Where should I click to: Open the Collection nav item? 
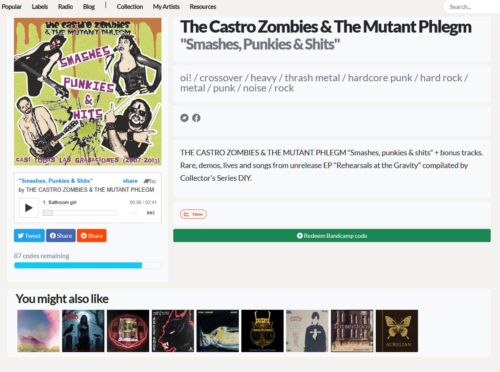pyautogui.click(x=130, y=7)
